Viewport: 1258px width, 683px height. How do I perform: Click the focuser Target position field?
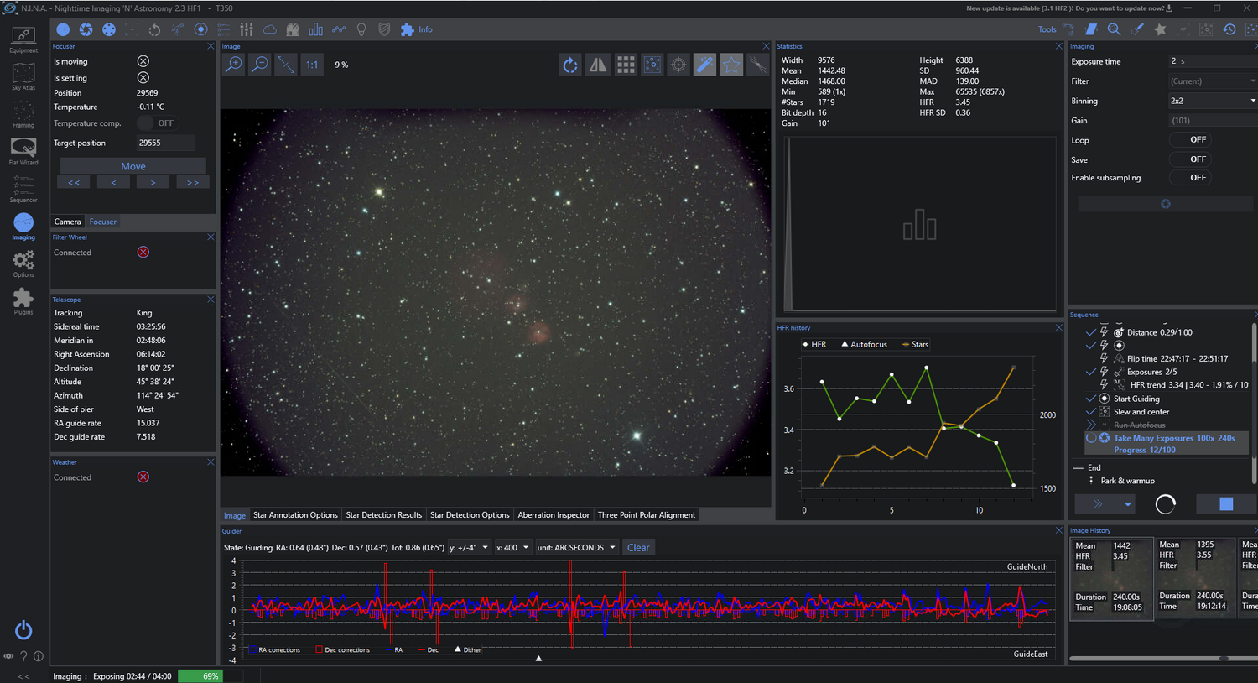click(x=165, y=143)
